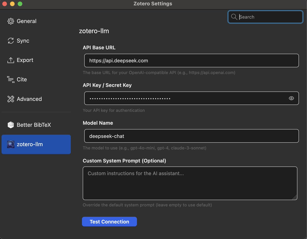Open the General settings pane
307x239 pixels.
[x=36, y=21]
